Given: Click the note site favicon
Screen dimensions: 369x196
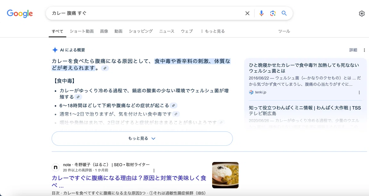Looking at the screenshot, I should (x=55, y=167).
